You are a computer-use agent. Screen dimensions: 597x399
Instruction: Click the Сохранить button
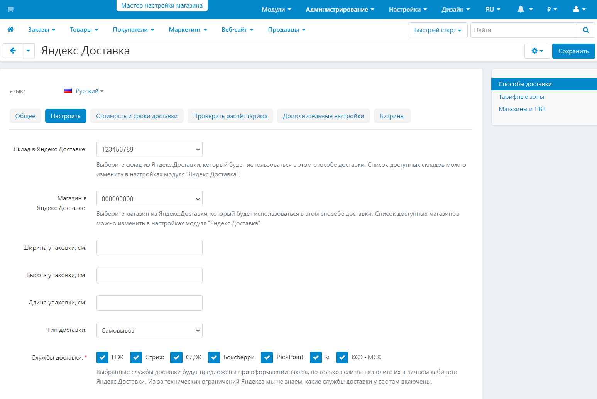pyautogui.click(x=573, y=51)
